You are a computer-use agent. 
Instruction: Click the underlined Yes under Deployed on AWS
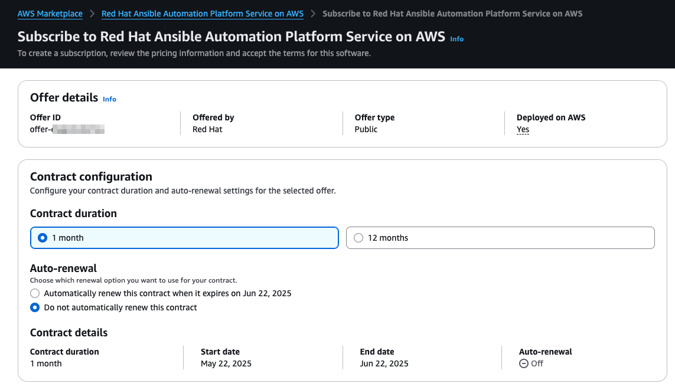pyautogui.click(x=523, y=129)
